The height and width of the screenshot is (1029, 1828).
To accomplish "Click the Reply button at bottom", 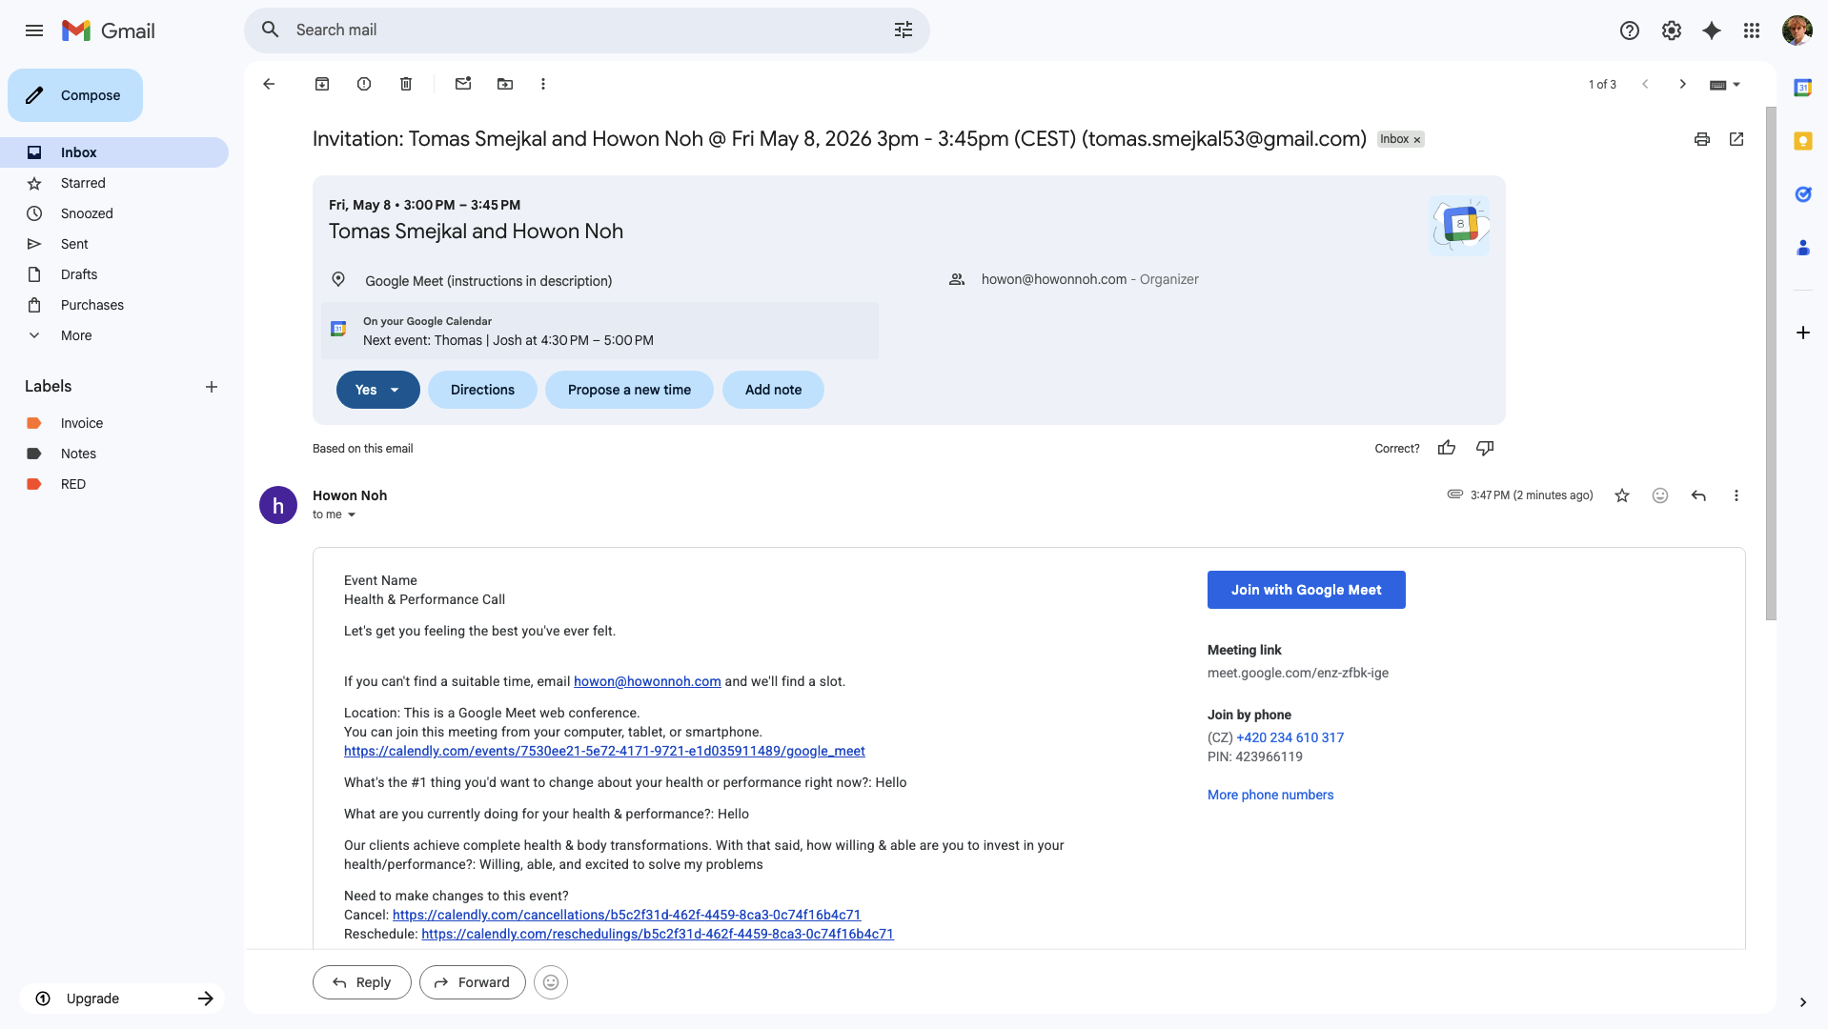I will 362,982.
